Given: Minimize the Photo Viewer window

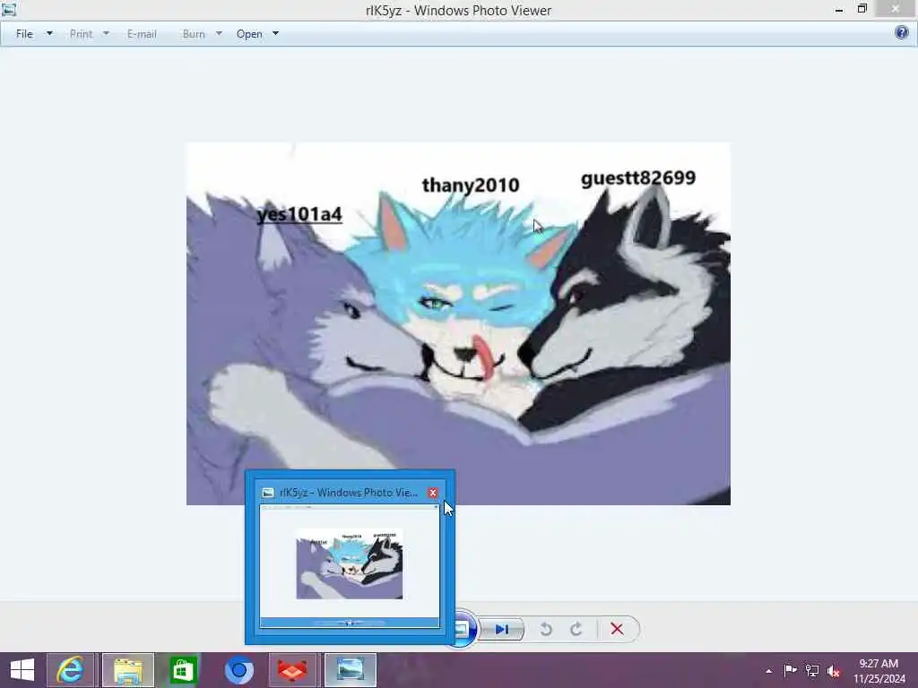Looking at the screenshot, I should (x=839, y=10).
